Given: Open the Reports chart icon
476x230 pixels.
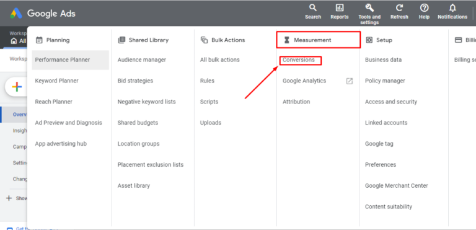Looking at the screenshot, I should click(340, 7).
